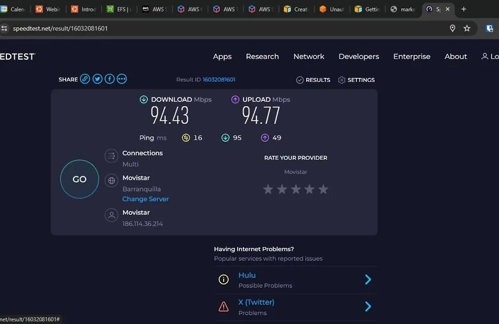Select the IP address 186.114.36.214
The width and height of the screenshot is (499, 324).
point(143,224)
